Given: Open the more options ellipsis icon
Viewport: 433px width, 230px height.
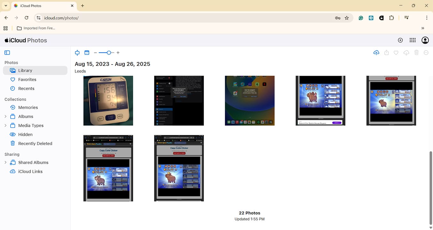Looking at the screenshot, I should 426,53.
